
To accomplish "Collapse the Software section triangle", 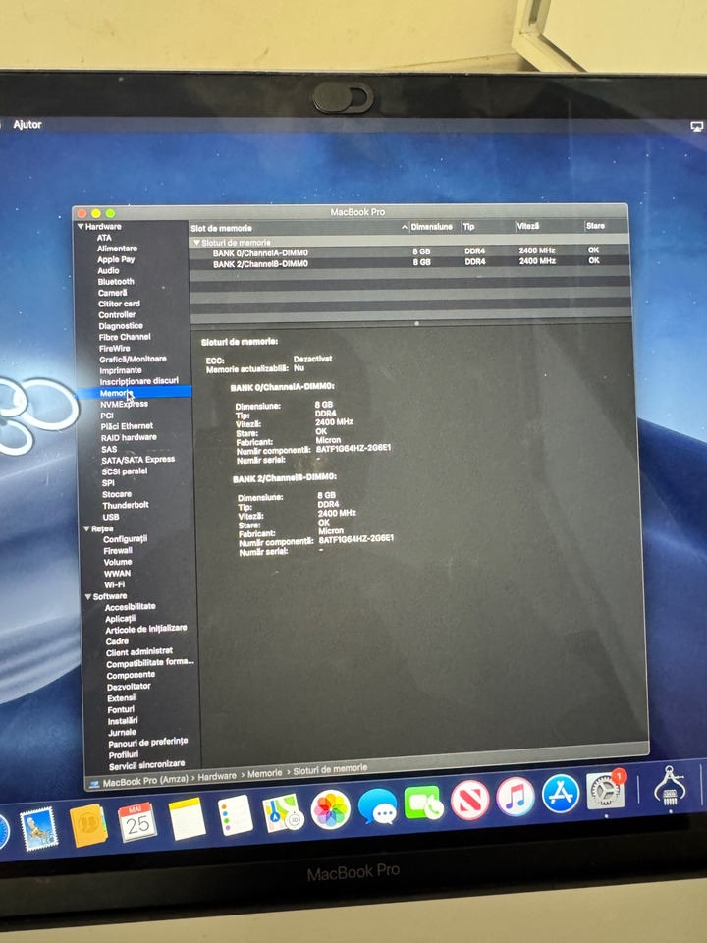I will click(88, 596).
